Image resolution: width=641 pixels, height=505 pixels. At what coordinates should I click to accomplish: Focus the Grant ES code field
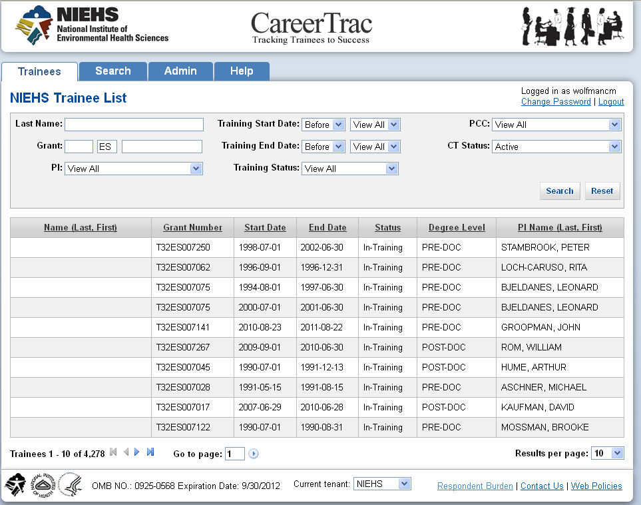pyautogui.click(x=107, y=147)
